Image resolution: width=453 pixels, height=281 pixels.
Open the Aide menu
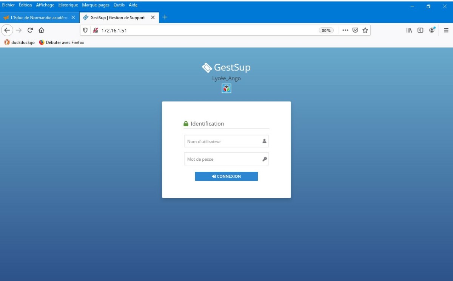pos(133,5)
